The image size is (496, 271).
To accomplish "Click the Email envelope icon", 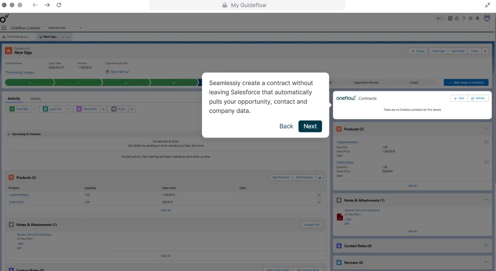I will [113, 109].
